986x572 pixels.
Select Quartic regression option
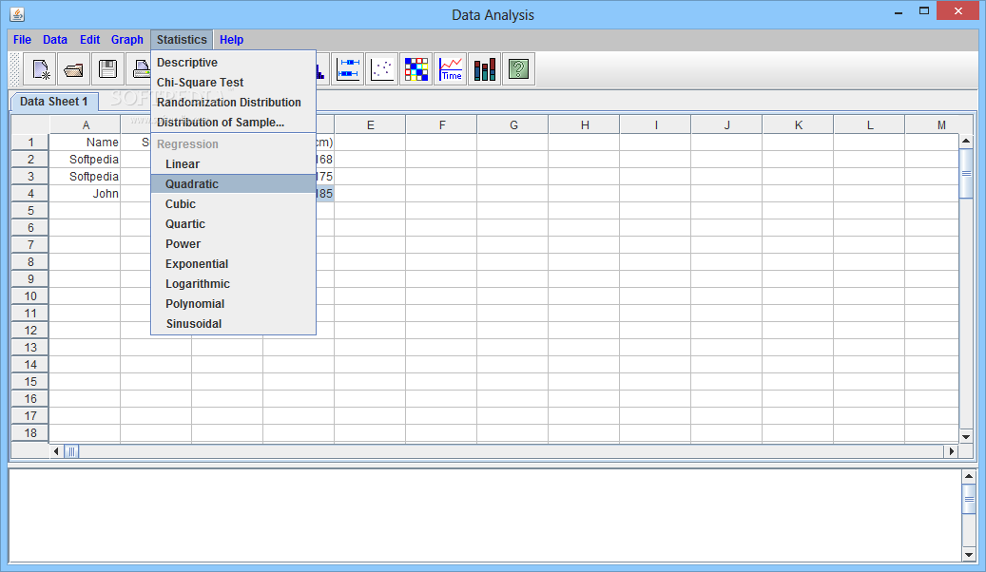click(x=233, y=224)
